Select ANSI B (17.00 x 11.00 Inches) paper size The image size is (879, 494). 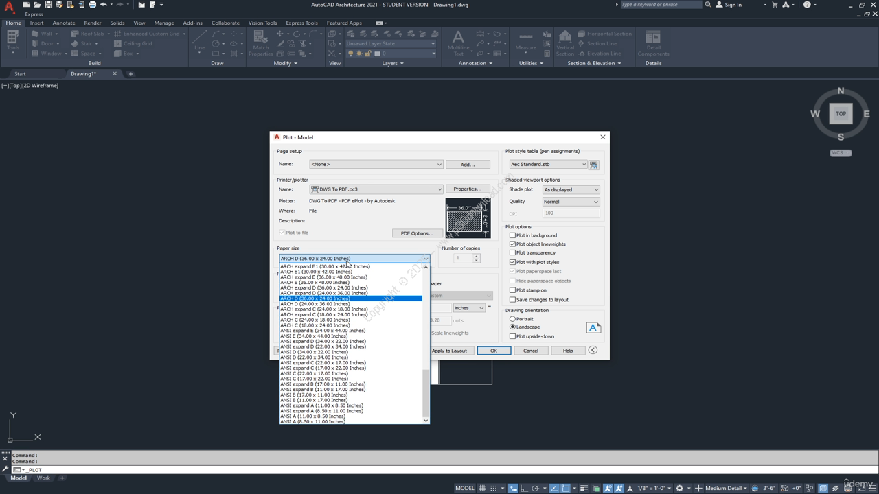pyautogui.click(x=314, y=395)
